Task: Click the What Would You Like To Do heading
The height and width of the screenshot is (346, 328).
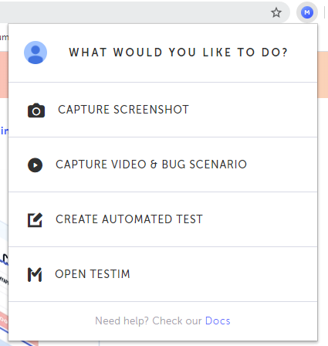Action: point(178,53)
